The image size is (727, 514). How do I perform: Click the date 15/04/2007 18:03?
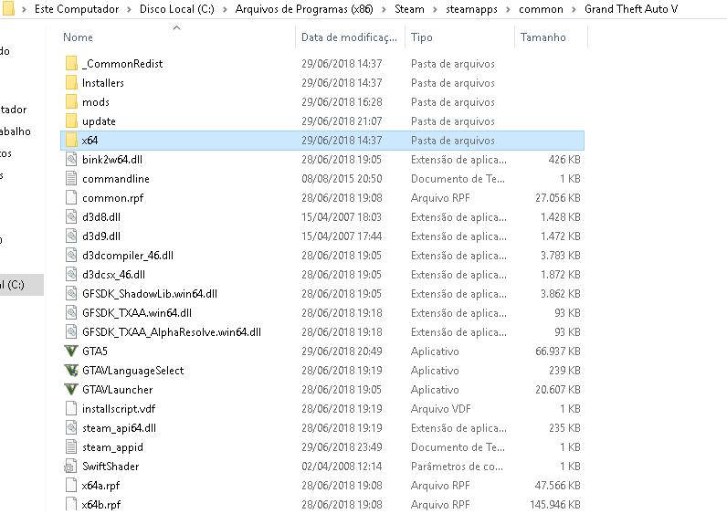342,217
